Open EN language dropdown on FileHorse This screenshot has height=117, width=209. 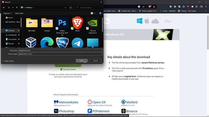click(169, 21)
